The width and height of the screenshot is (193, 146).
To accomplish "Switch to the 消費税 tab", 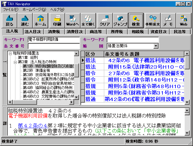I will pos(54,32).
